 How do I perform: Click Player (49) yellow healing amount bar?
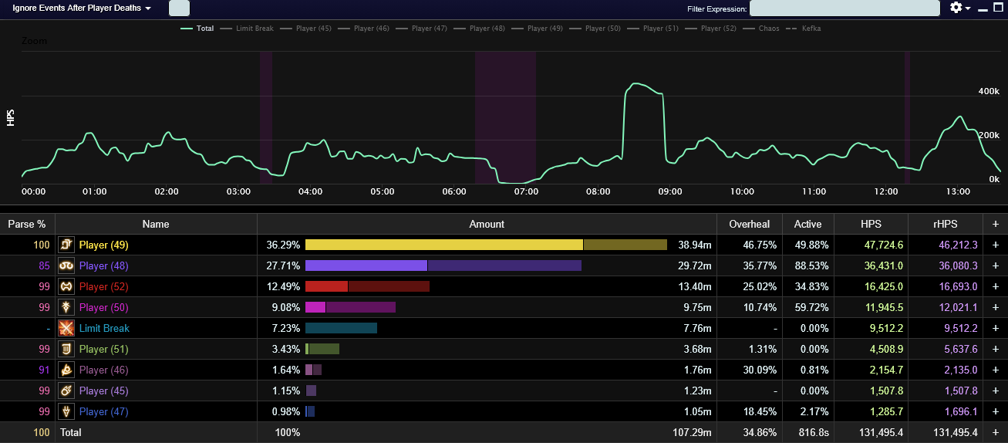(444, 245)
